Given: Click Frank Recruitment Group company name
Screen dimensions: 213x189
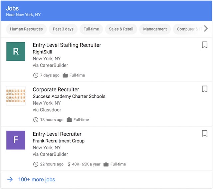Looking at the screenshot, I should point(59,141).
